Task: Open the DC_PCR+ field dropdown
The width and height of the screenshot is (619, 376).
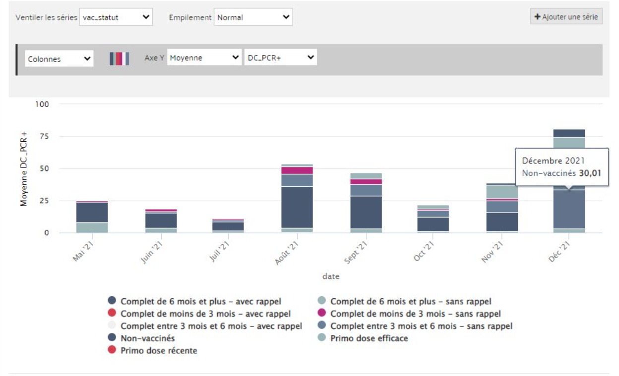Action: (x=280, y=58)
